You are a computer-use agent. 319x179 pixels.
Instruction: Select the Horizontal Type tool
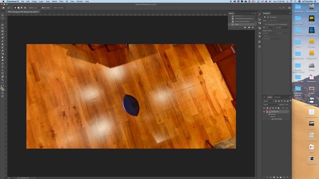2,67
